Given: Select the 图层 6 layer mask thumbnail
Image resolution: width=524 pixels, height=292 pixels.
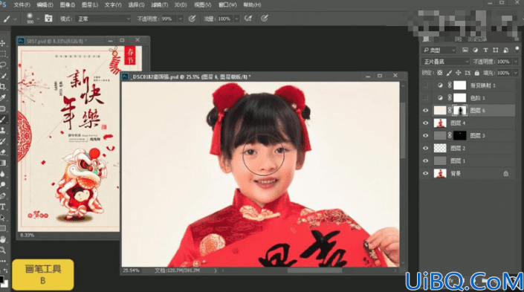Looking at the screenshot, I should (459, 111).
